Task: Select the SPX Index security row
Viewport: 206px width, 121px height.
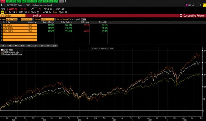Action: tap(15, 25)
